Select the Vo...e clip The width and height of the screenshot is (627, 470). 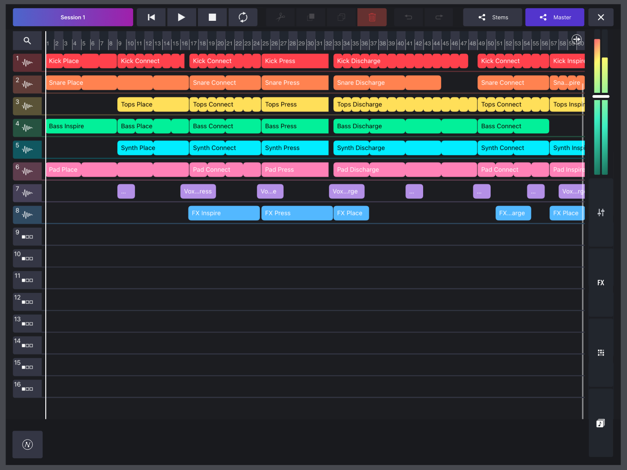click(270, 192)
